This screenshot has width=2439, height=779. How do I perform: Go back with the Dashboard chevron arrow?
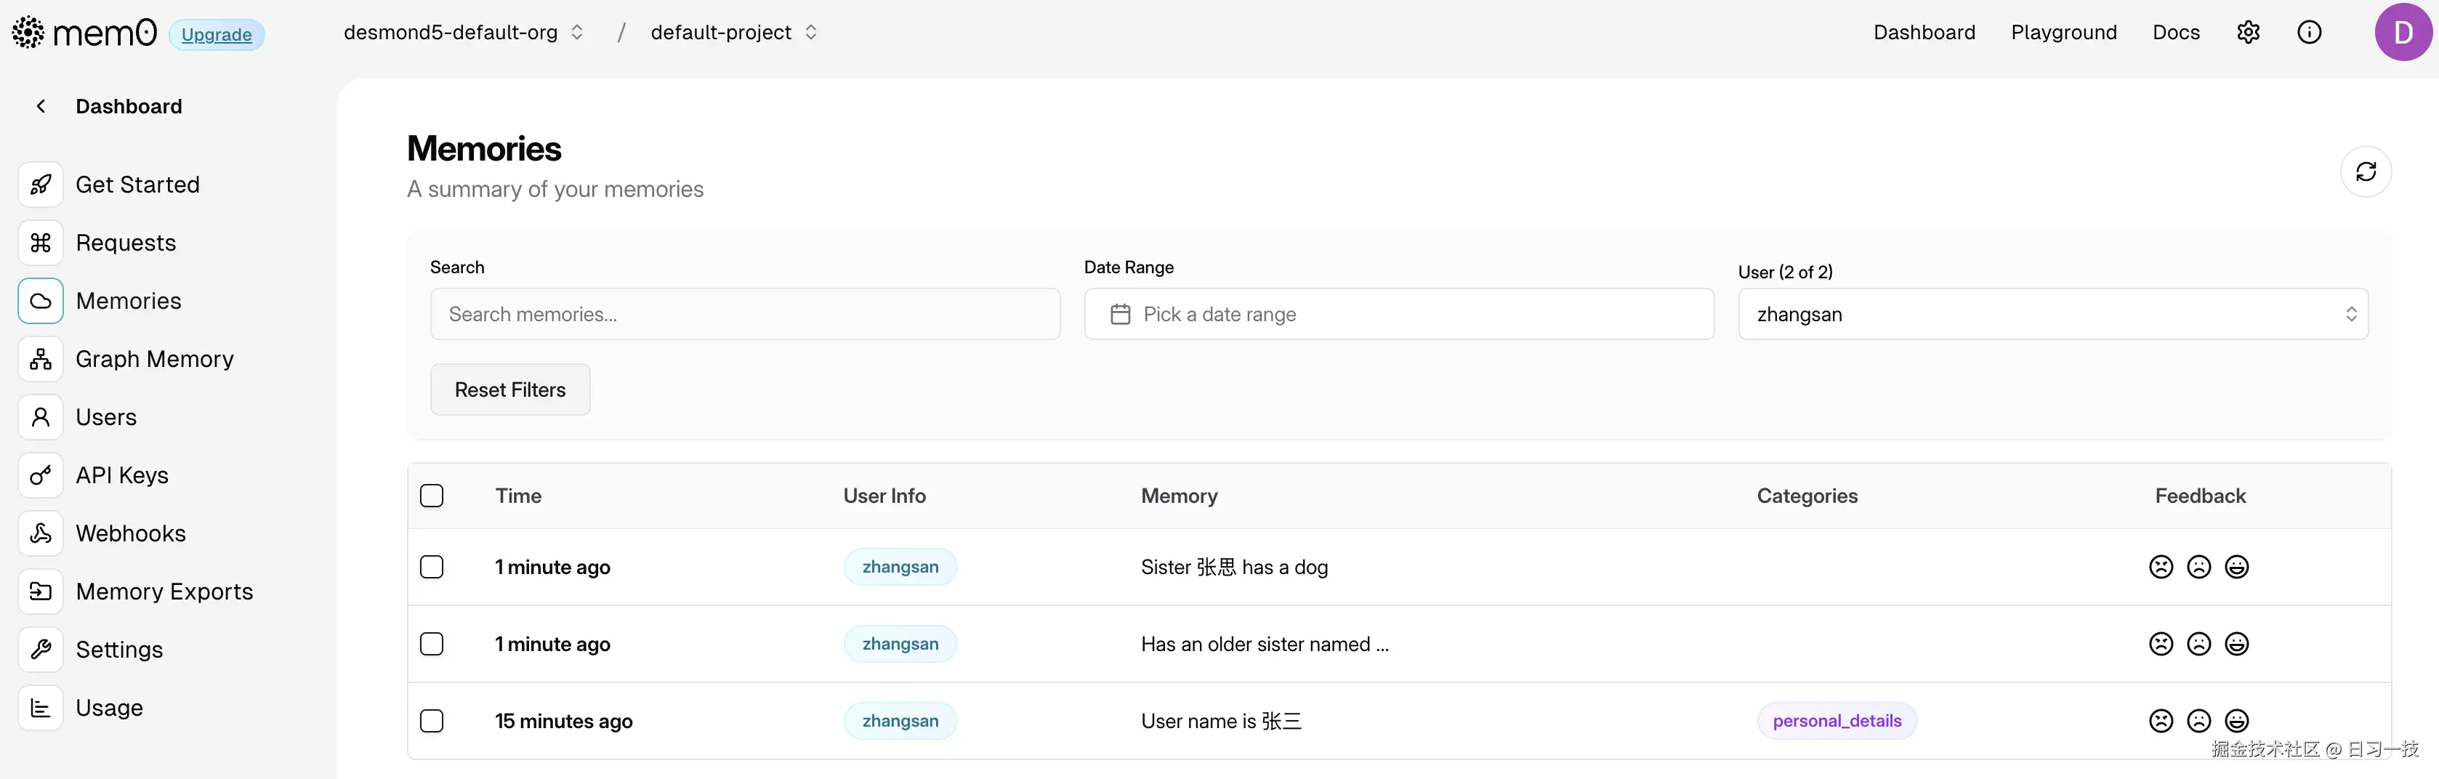(x=41, y=106)
